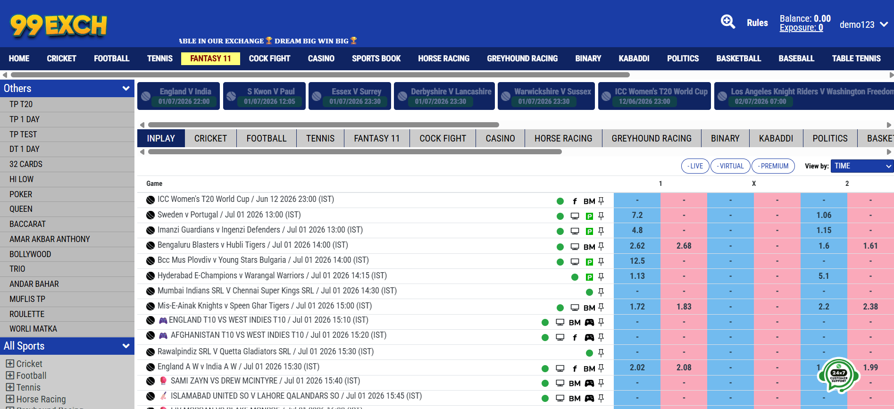Screen dimensions: 894x409
Task: Click top navigation horizontal scrollbar
Action: coord(320,75)
